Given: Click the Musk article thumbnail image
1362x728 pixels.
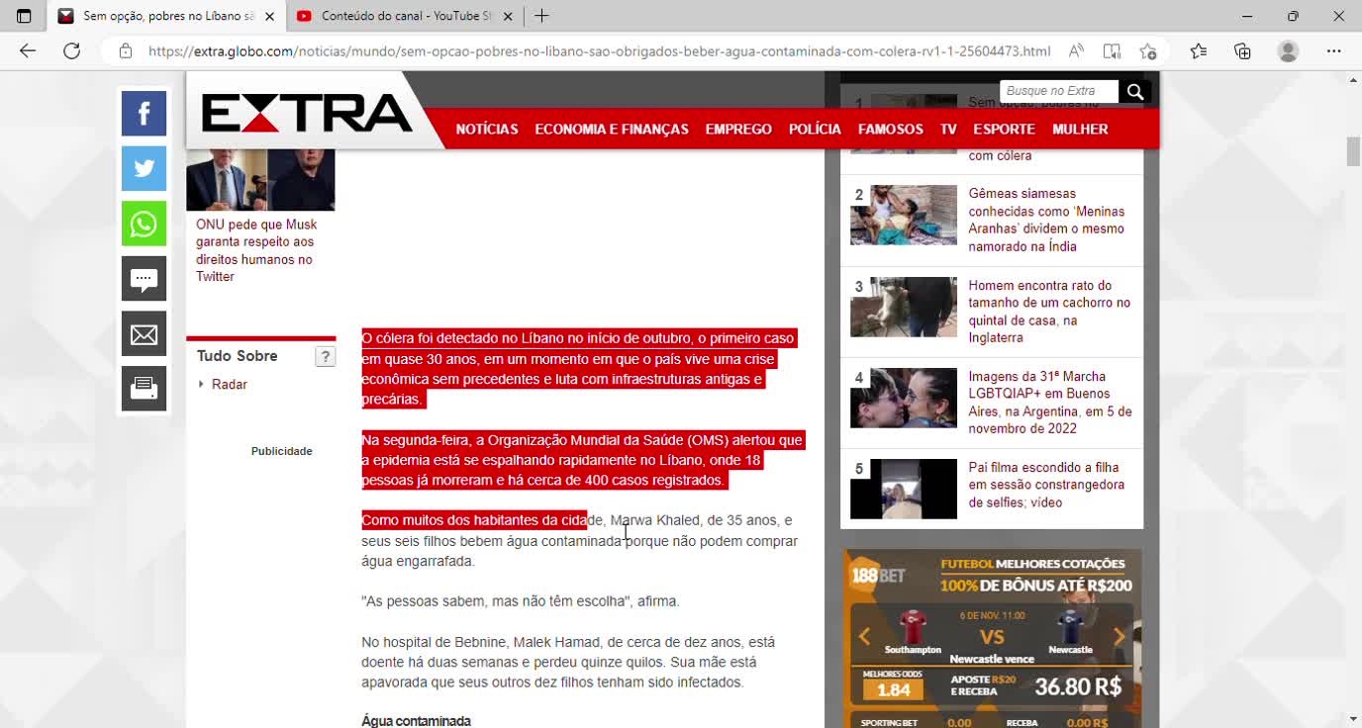Looking at the screenshot, I should 260,180.
